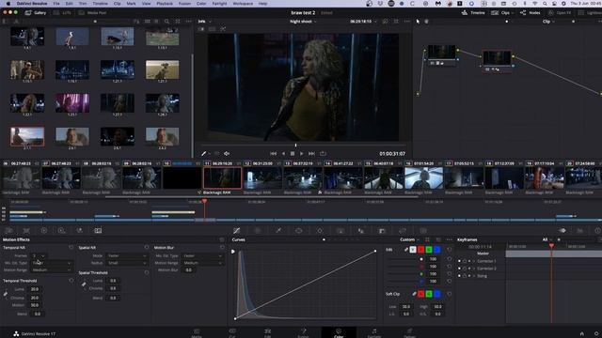
Task: Open the Playback menu
Action: click(x=165, y=4)
